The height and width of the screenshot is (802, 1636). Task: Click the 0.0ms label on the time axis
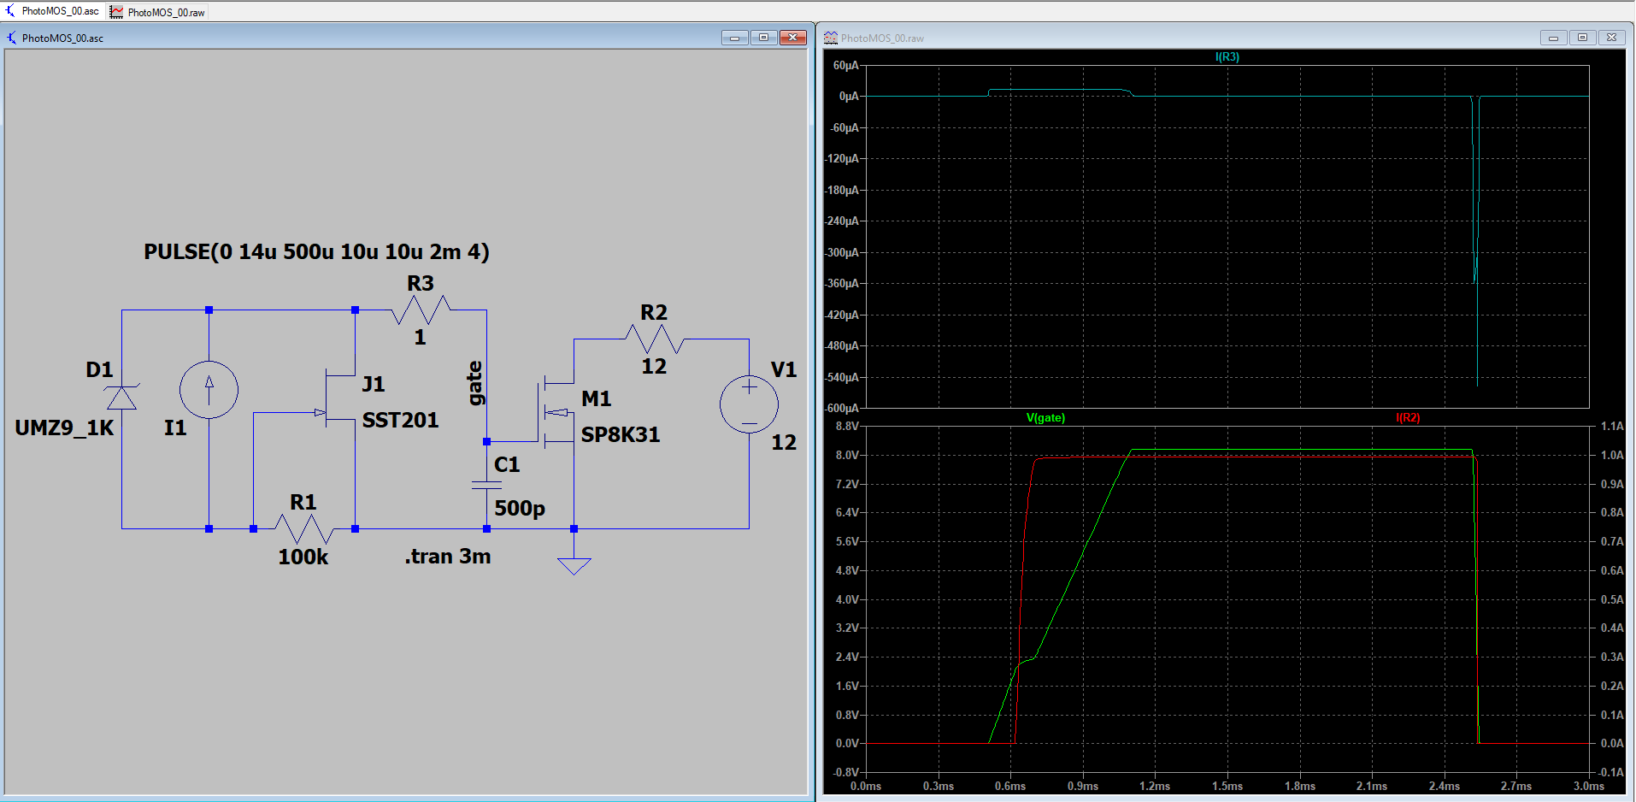click(865, 786)
